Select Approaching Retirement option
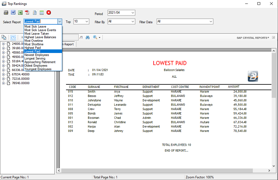Viewport: 278px width, 180px height. pyautogui.click(x=43, y=62)
